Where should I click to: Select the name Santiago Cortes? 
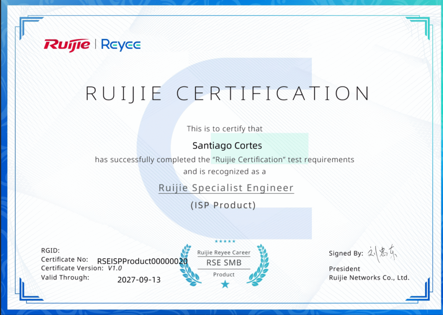coord(227,146)
